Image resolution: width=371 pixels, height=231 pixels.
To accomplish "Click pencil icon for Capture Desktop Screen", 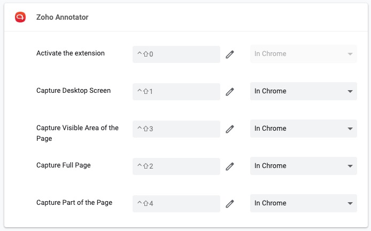I will point(230,91).
